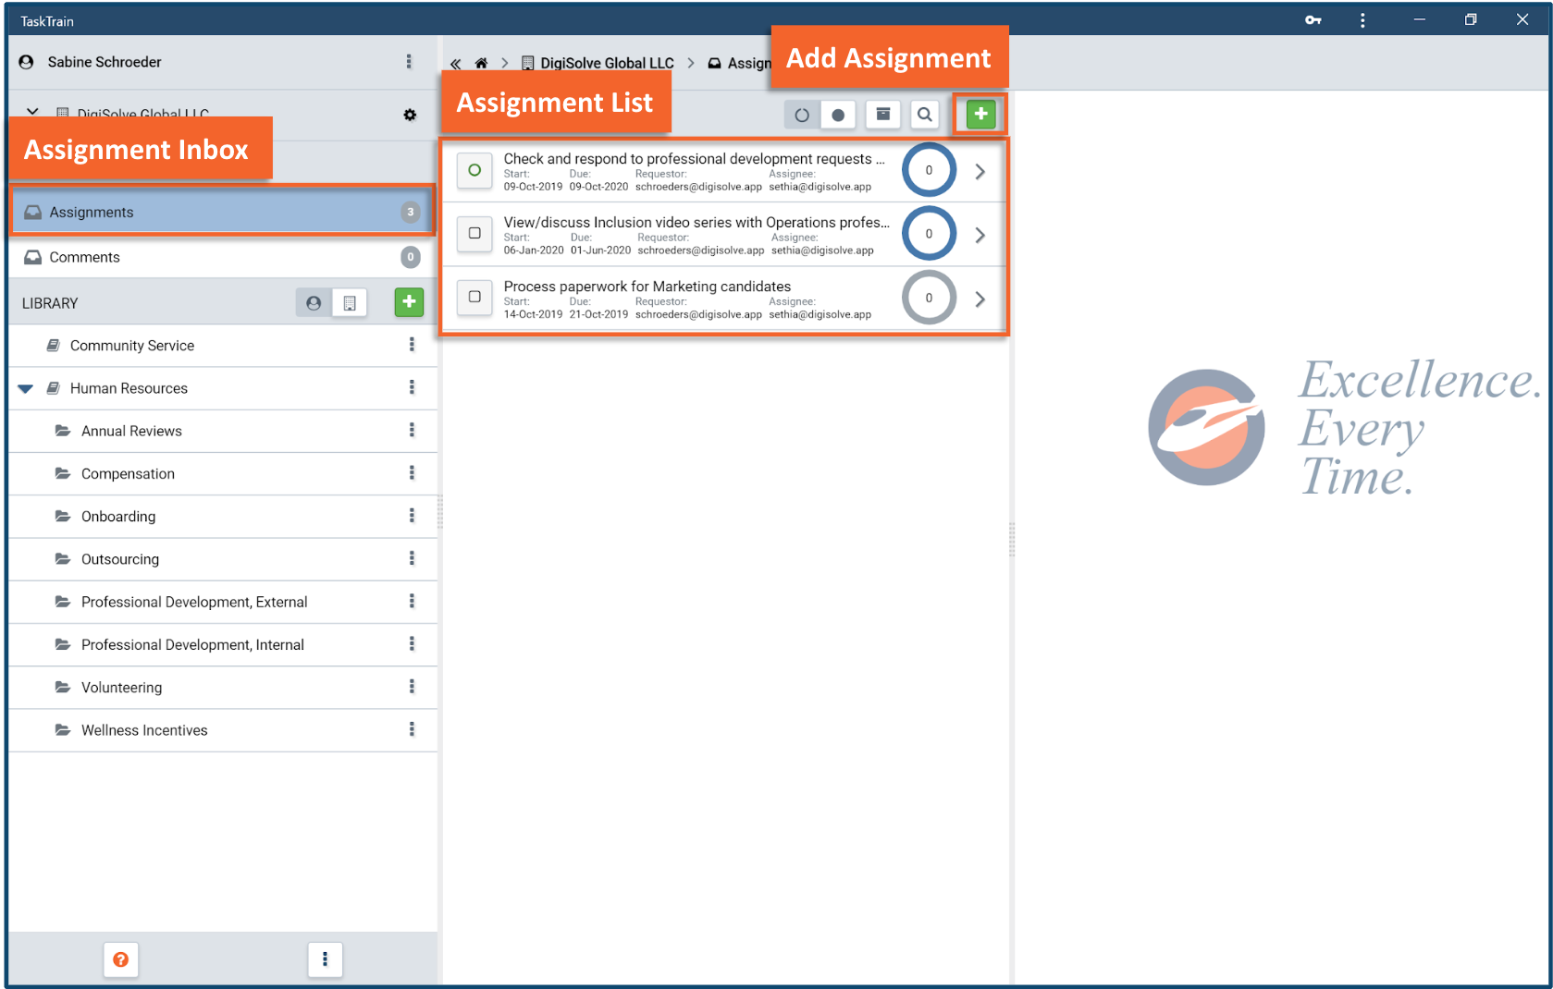
Task: Open the assignment search magnifier
Action: 924,115
